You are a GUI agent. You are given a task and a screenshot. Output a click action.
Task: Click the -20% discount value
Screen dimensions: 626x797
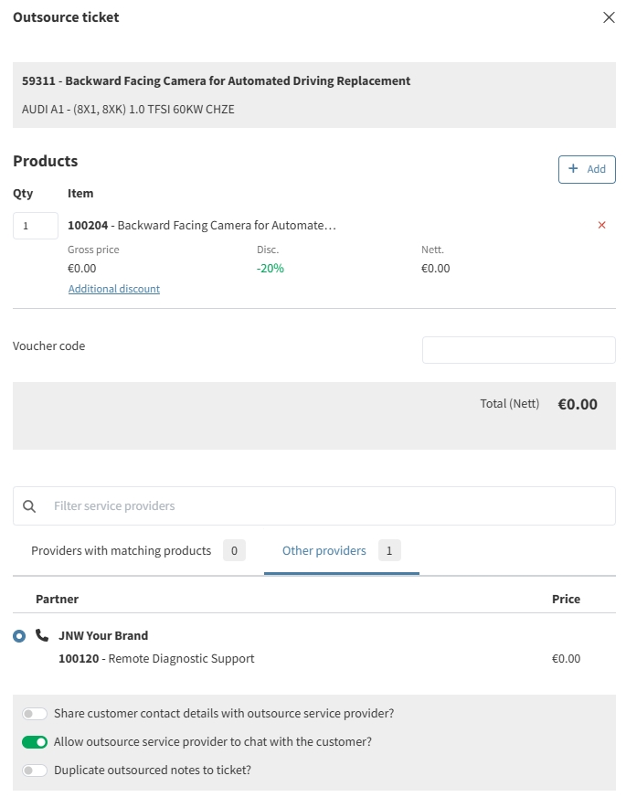pyautogui.click(x=270, y=269)
